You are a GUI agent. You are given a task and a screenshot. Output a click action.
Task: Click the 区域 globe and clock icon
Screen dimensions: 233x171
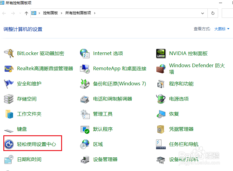(x=85, y=144)
